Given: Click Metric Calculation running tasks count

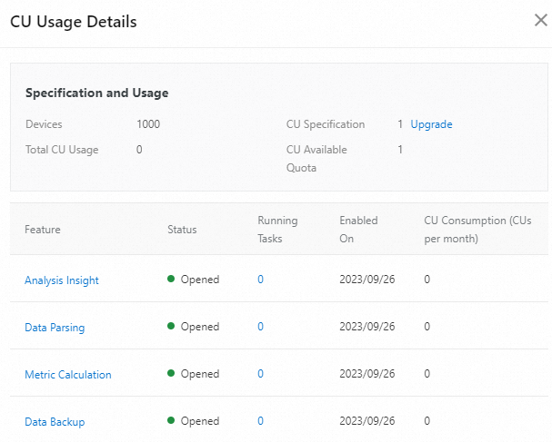Looking at the screenshot, I should pyautogui.click(x=261, y=374).
